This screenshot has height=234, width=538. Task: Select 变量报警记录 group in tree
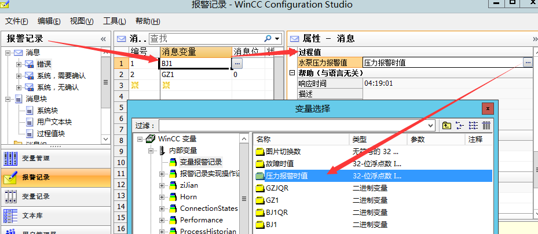[x=201, y=162]
